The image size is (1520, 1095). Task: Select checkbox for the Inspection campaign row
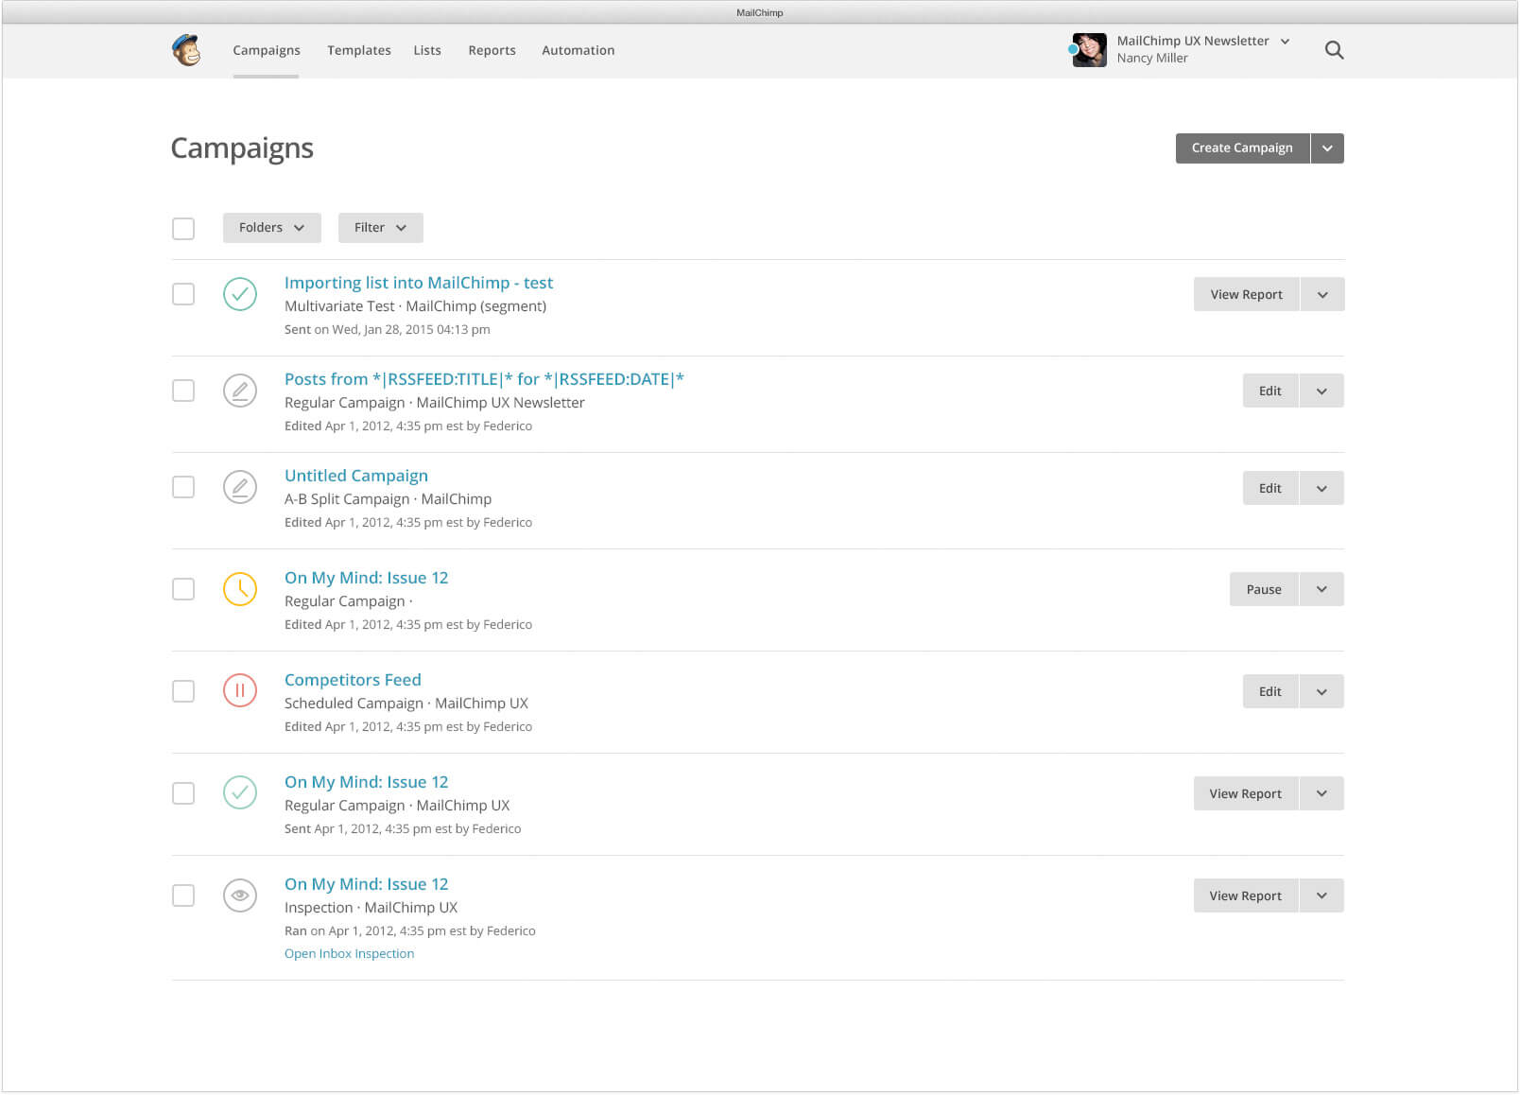point(183,895)
